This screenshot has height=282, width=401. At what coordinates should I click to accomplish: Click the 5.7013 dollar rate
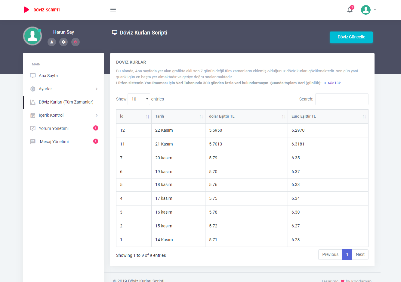pos(216,144)
